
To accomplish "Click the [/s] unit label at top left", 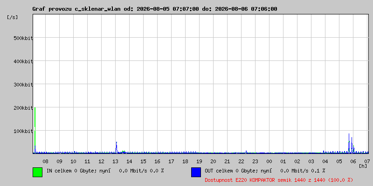I will [x=13, y=17].
